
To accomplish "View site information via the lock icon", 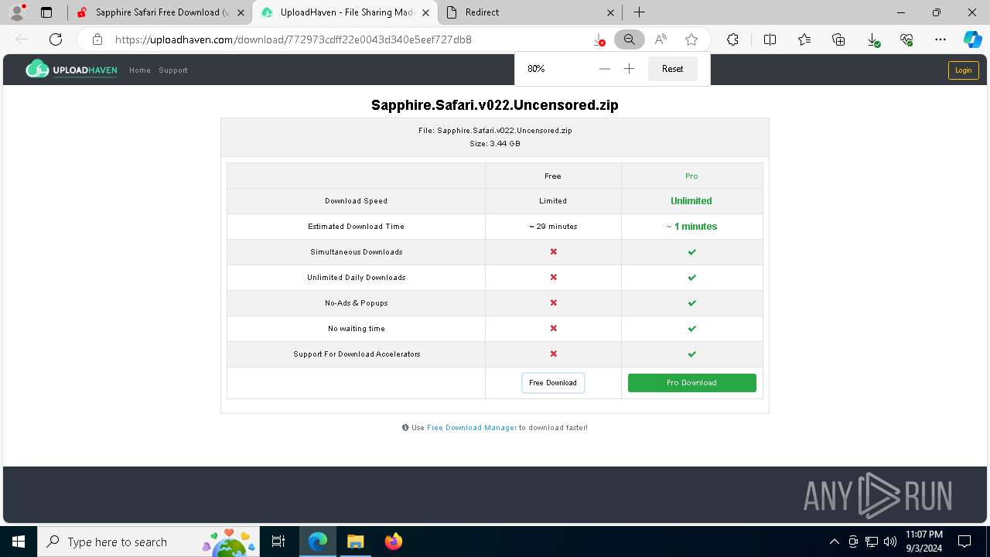I will [x=97, y=39].
